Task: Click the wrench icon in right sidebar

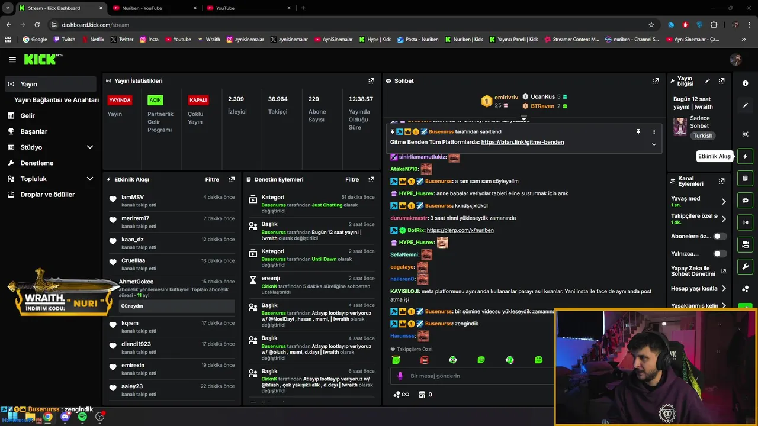Action: (x=746, y=266)
